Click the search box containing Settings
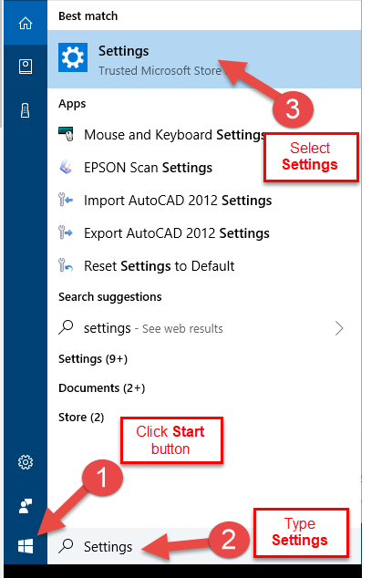Viewport: 392px width, 578px height. coord(204,546)
